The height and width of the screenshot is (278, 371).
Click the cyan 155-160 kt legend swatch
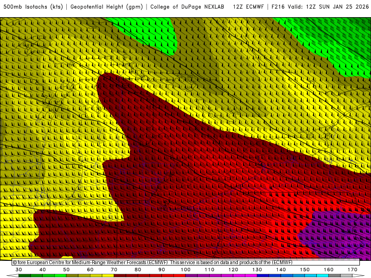tap(322, 276)
